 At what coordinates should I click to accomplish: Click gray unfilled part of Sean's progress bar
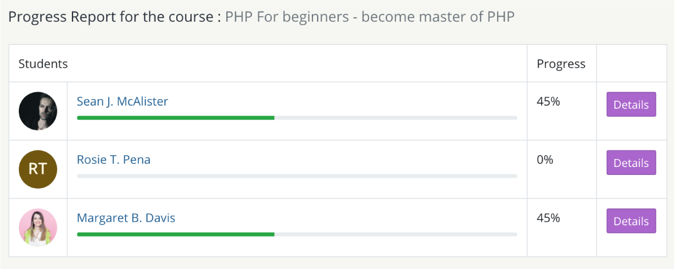point(396,118)
